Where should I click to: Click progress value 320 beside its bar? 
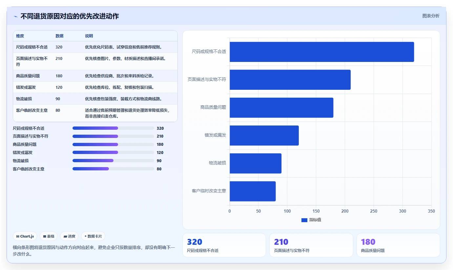pyautogui.click(x=160, y=128)
